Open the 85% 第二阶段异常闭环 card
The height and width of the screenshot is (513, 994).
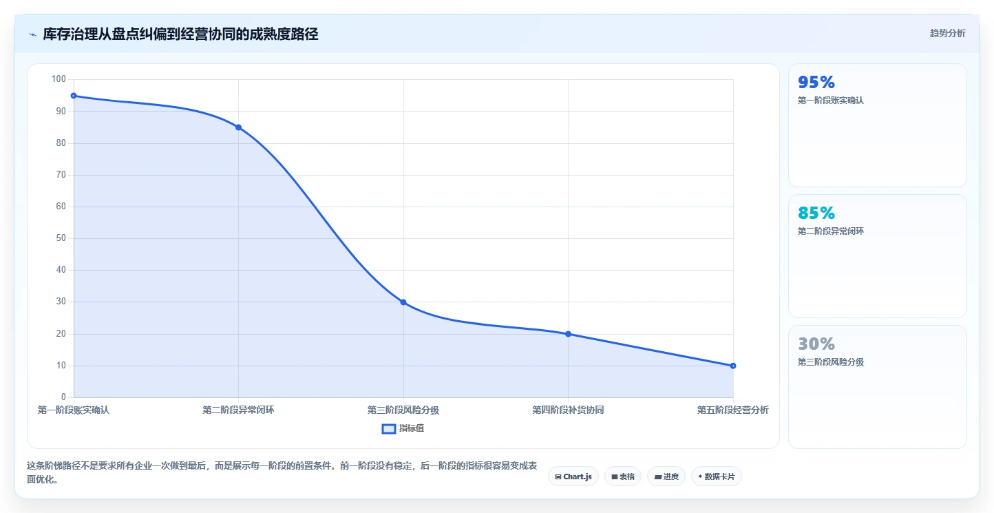click(878, 256)
